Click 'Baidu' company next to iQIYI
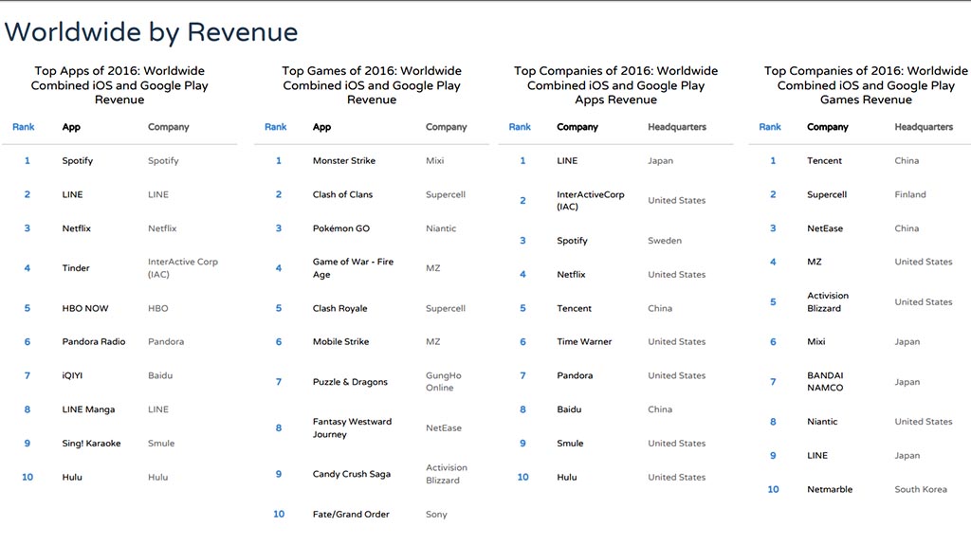 pyautogui.click(x=159, y=376)
